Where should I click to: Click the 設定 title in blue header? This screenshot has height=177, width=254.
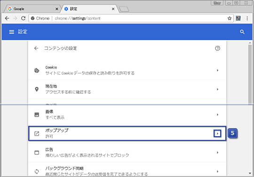tap(23, 31)
